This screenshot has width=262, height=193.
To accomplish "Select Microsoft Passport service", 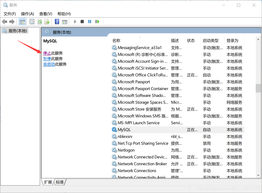I will coord(178,82).
